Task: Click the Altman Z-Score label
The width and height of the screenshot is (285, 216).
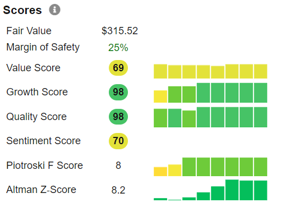Action: point(41,190)
